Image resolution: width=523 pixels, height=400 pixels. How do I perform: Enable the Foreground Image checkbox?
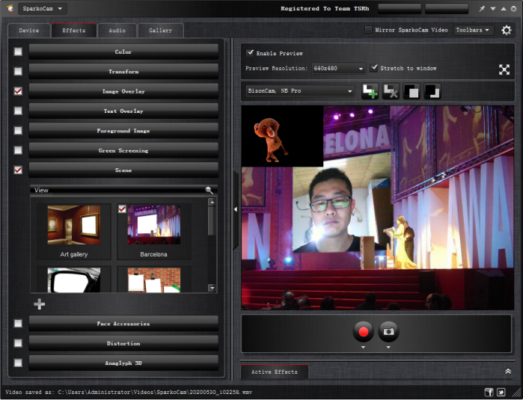coord(18,130)
